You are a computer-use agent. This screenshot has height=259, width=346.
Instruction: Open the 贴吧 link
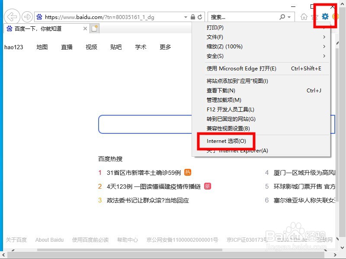[116, 47]
